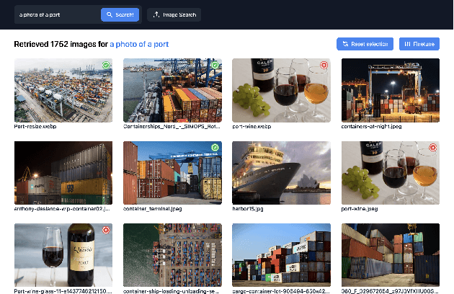Click the magnifier Search! button
The width and height of the screenshot is (454, 294).
120,14
